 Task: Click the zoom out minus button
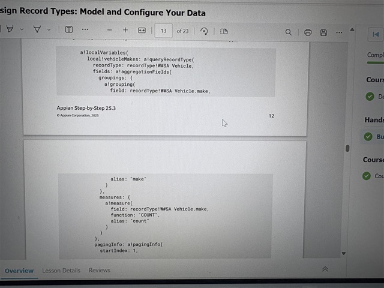point(109,30)
